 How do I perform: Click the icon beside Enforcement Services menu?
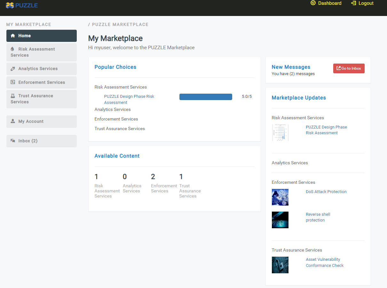click(x=13, y=82)
